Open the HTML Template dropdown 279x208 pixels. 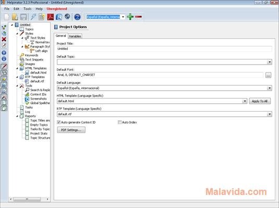coord(245,101)
